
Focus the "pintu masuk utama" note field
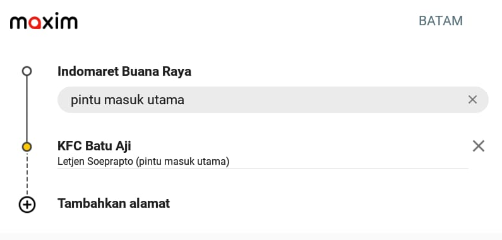[273, 100]
